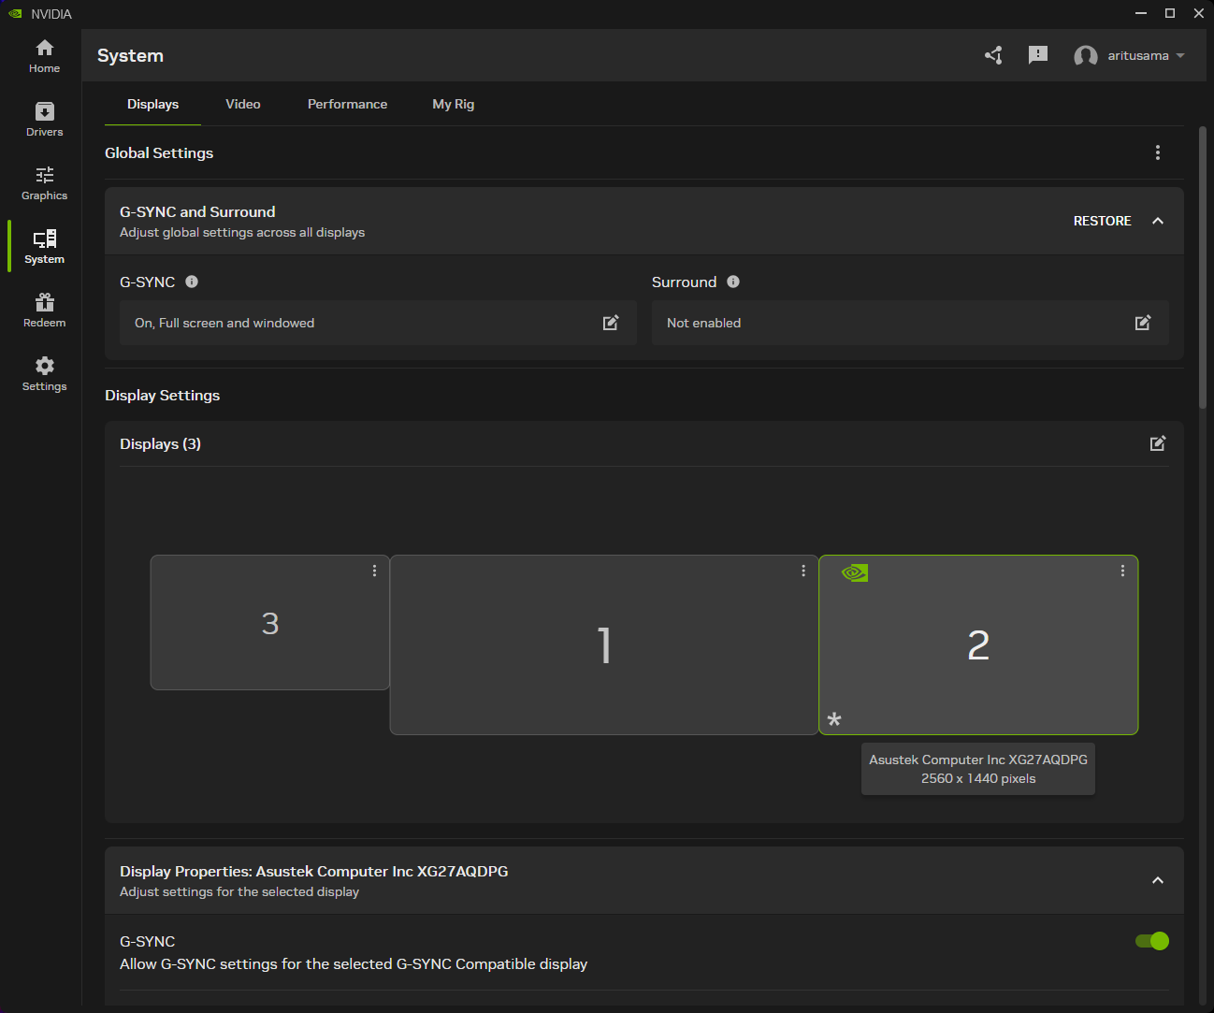Select display 2 thumbnail
Viewport: 1214px width, 1013px height.
click(x=978, y=645)
